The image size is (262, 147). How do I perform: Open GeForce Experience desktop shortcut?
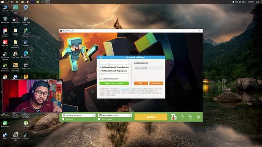pos(5,67)
